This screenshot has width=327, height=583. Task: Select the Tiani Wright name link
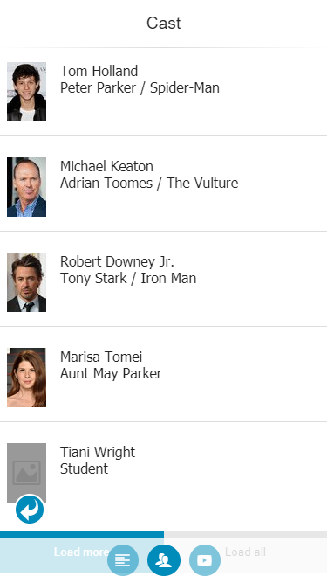pyautogui.click(x=98, y=452)
